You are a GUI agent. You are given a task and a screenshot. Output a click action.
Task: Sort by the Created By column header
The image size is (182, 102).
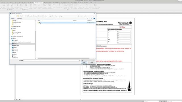click(x=90, y=21)
